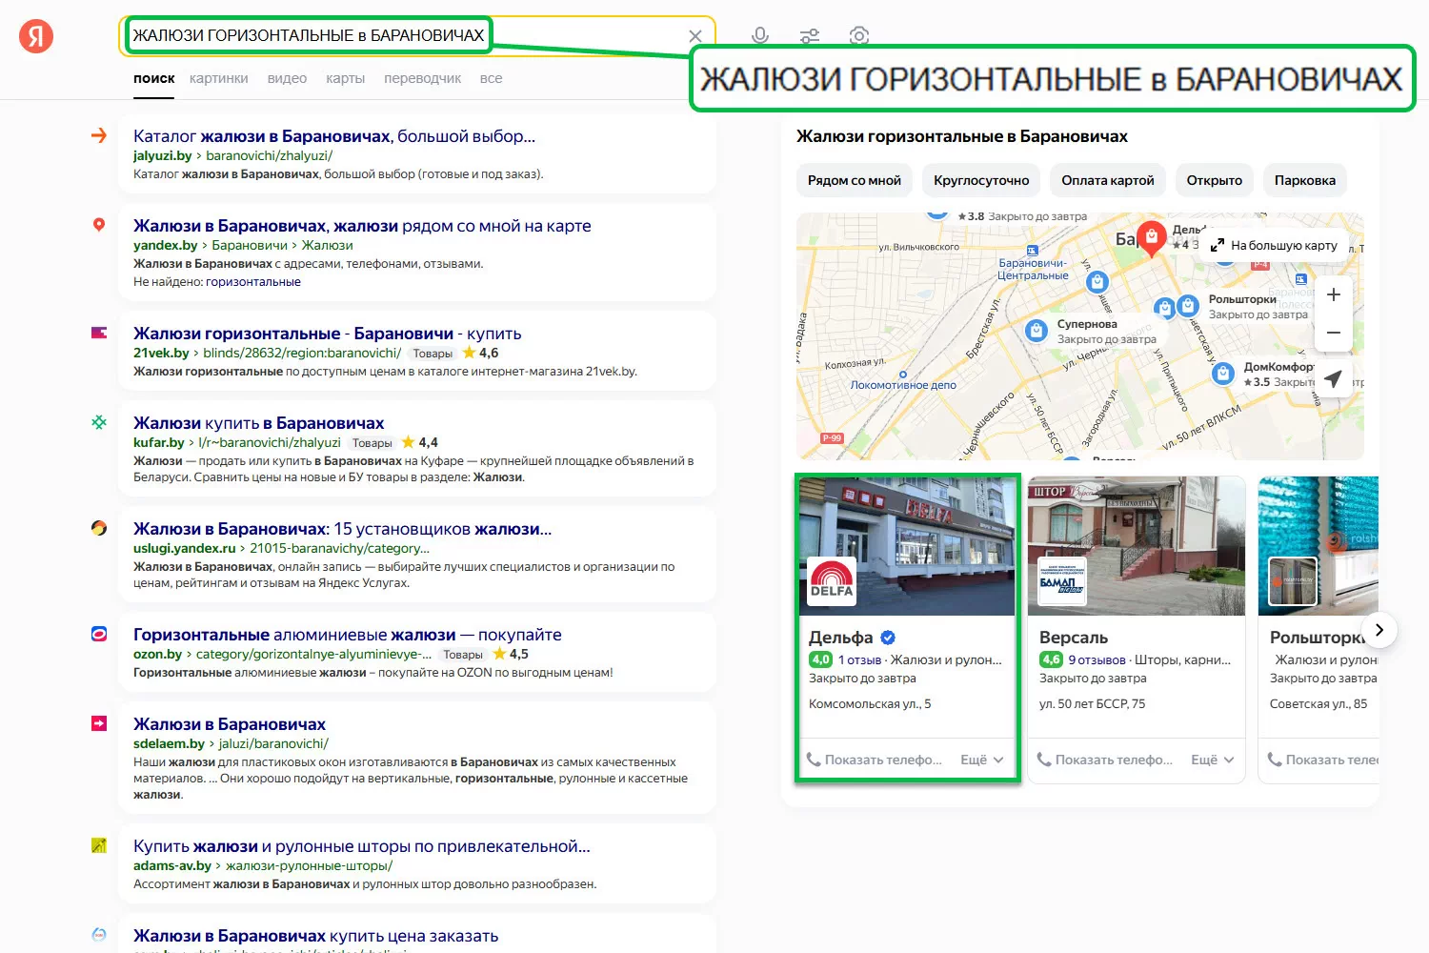Switch to the 'переводчик' tab

point(422,78)
